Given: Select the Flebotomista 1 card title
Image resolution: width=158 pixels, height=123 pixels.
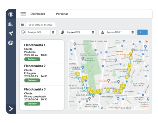Looking at the screenshot, I should (35, 45).
